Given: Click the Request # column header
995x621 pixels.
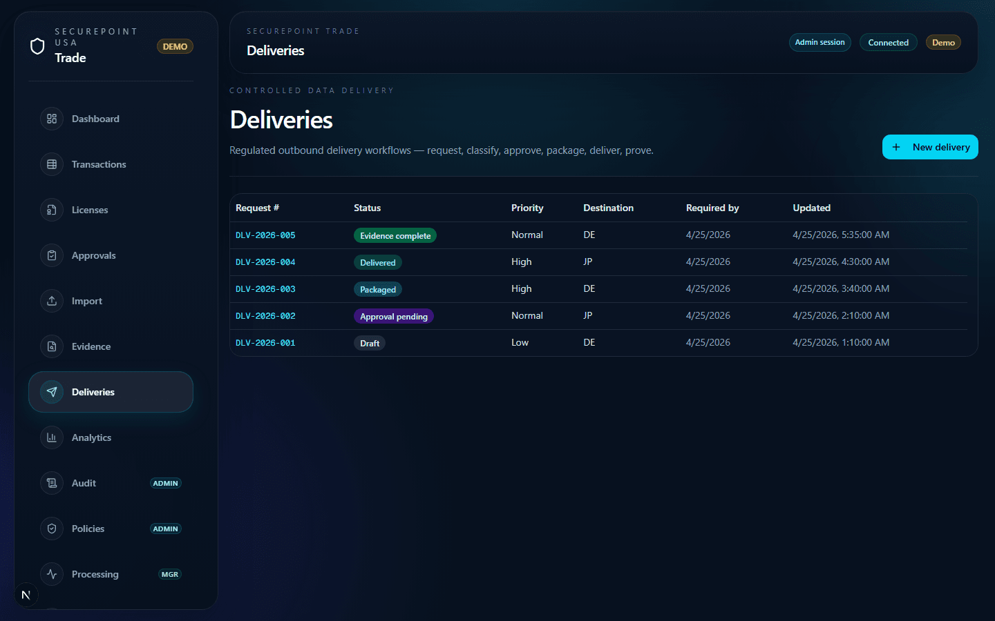Looking at the screenshot, I should (257, 208).
